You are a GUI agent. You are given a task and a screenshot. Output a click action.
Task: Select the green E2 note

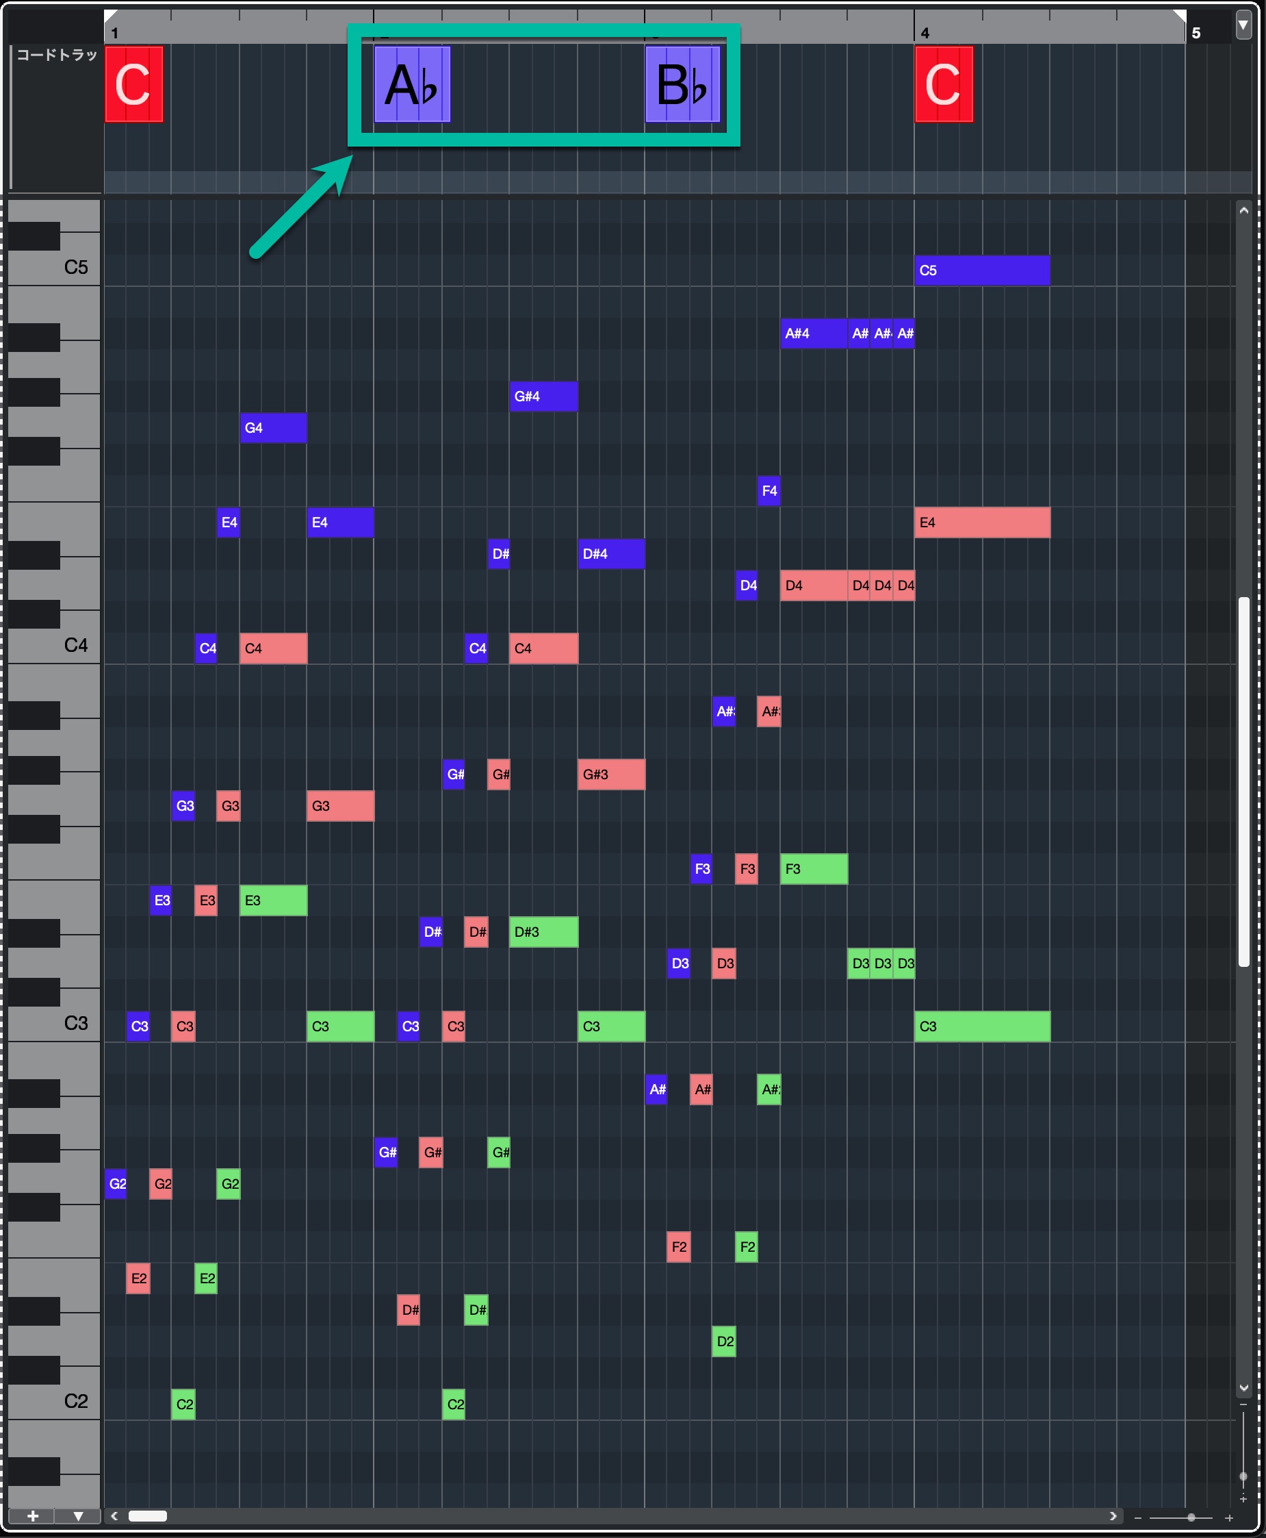(207, 1278)
